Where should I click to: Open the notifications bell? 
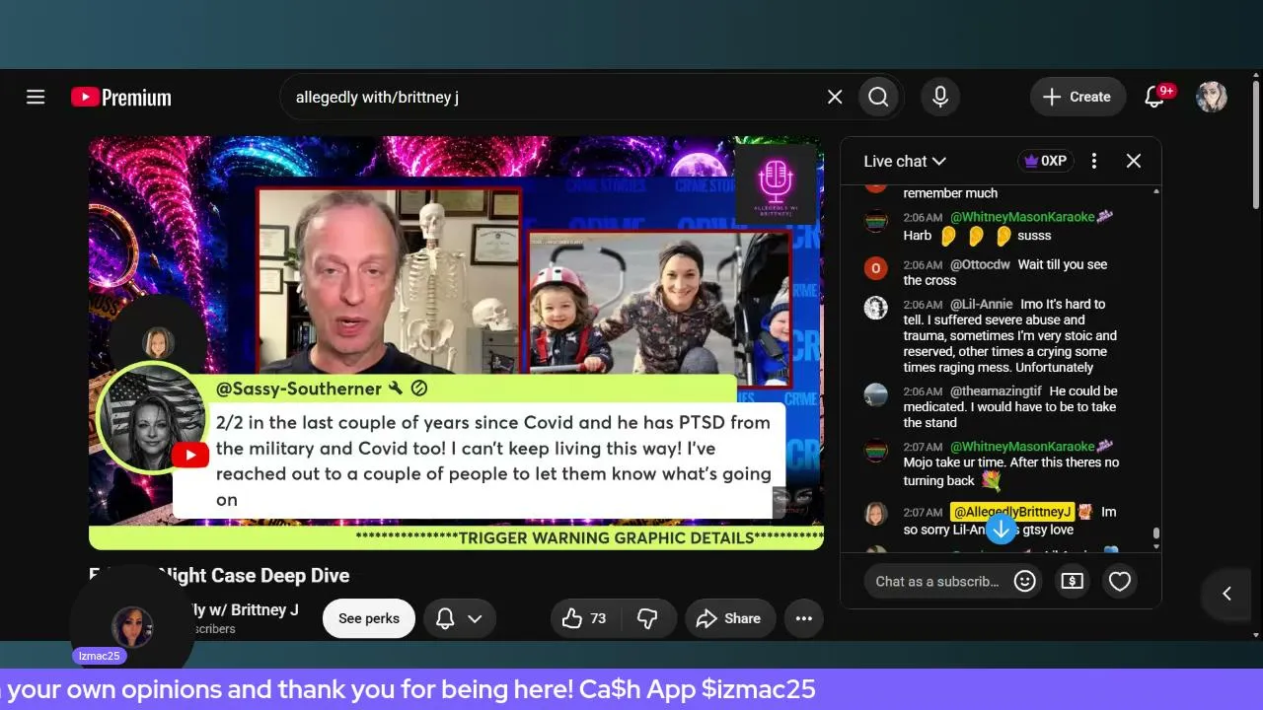1153,97
